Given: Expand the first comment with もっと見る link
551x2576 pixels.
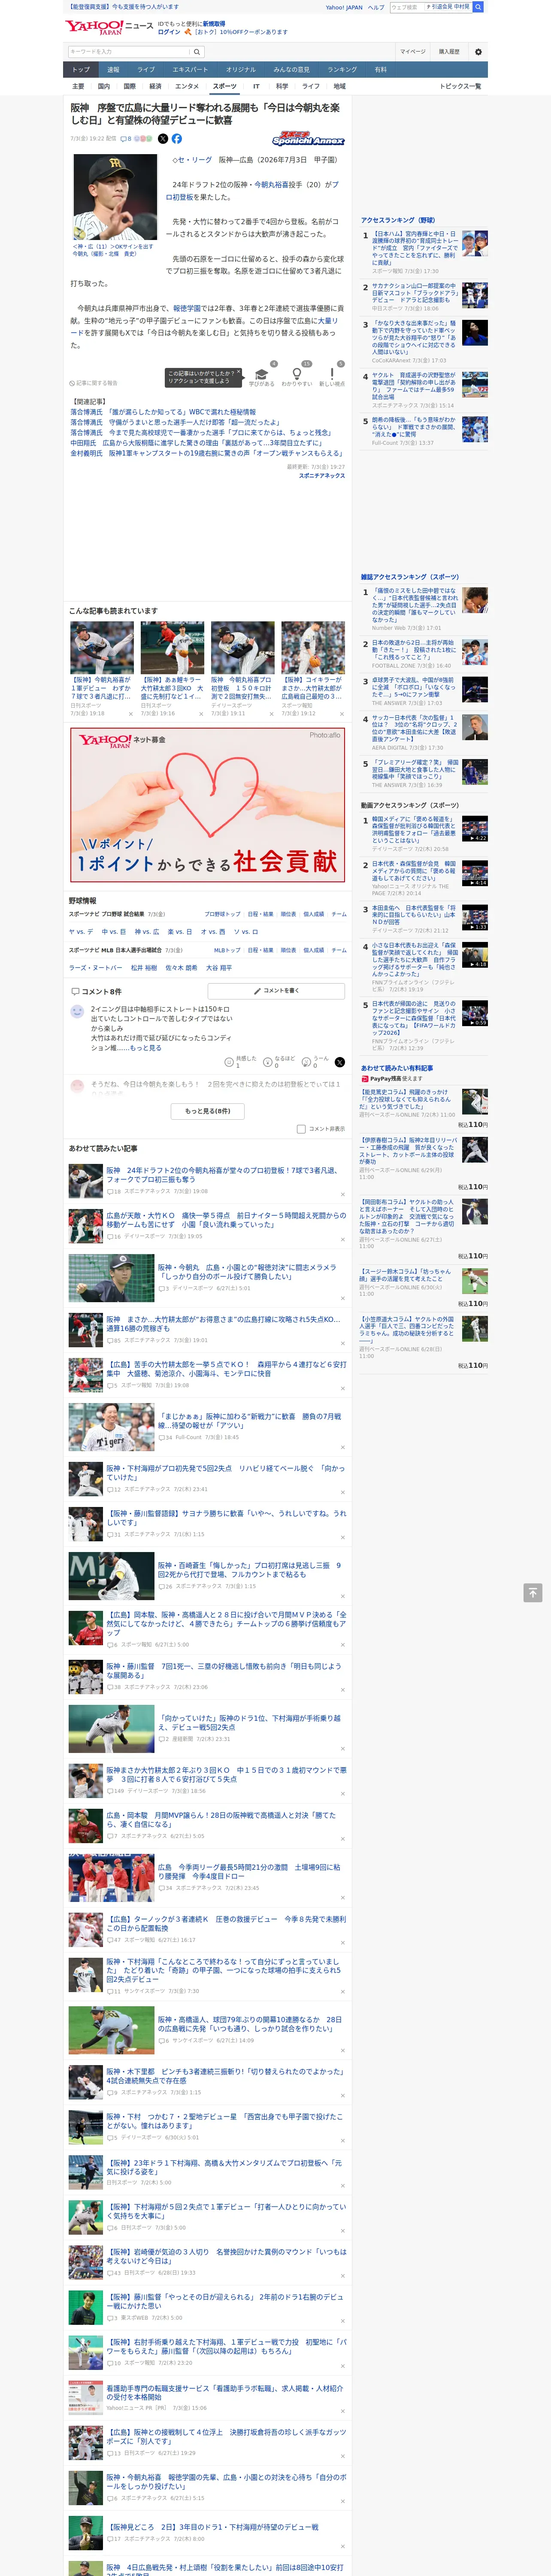Looking at the screenshot, I should 145,1048.
